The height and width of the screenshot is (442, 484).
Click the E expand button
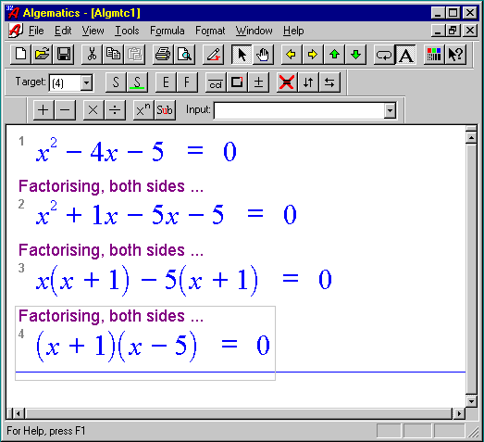coord(166,82)
